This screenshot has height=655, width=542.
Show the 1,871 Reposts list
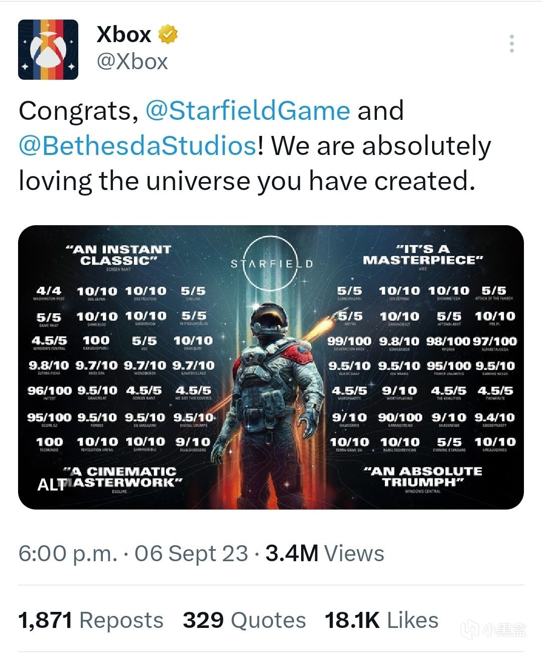point(91,620)
